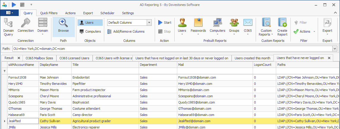Open the Actions ribbon tab
The image size is (340, 129).
click(70, 13)
